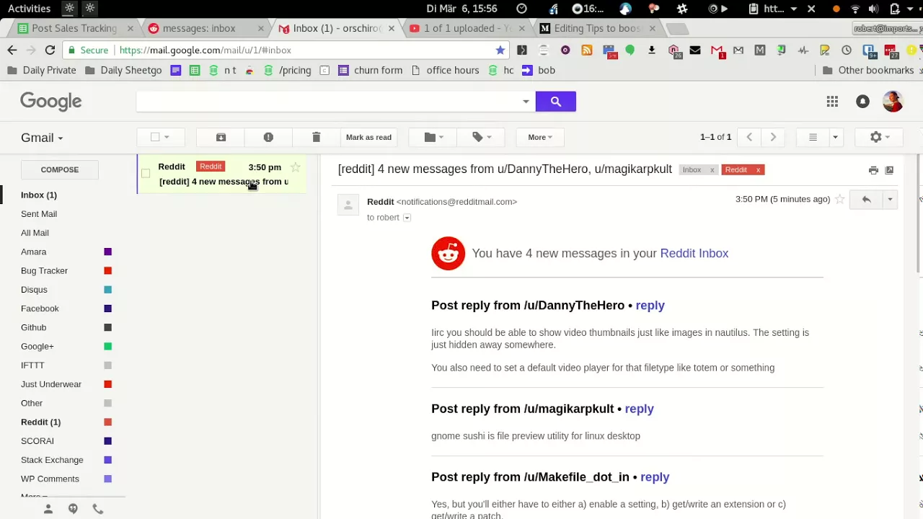923x519 pixels.
Task: Check the box beside the Reddit email row
Action: pyautogui.click(x=146, y=173)
